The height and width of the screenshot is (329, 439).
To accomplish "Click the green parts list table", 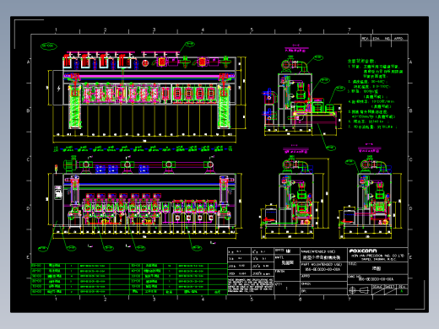I will point(129,279).
